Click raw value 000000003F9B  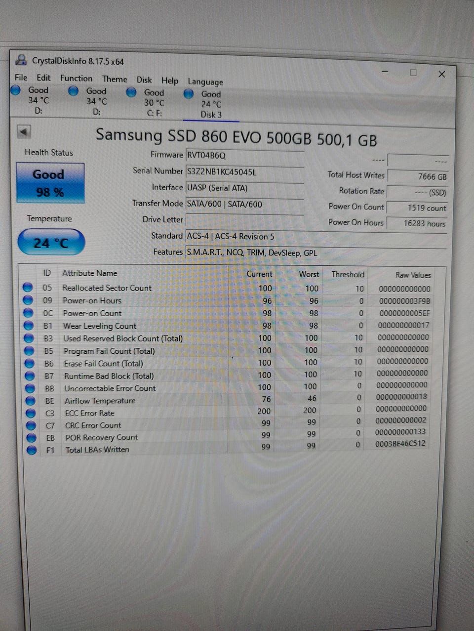point(404,301)
